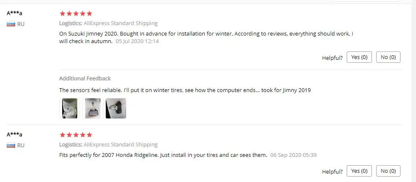Mark the Suzuki Jimny review not helpful with No
Image resolution: width=416 pixels, height=182 pixels.
[388, 57]
